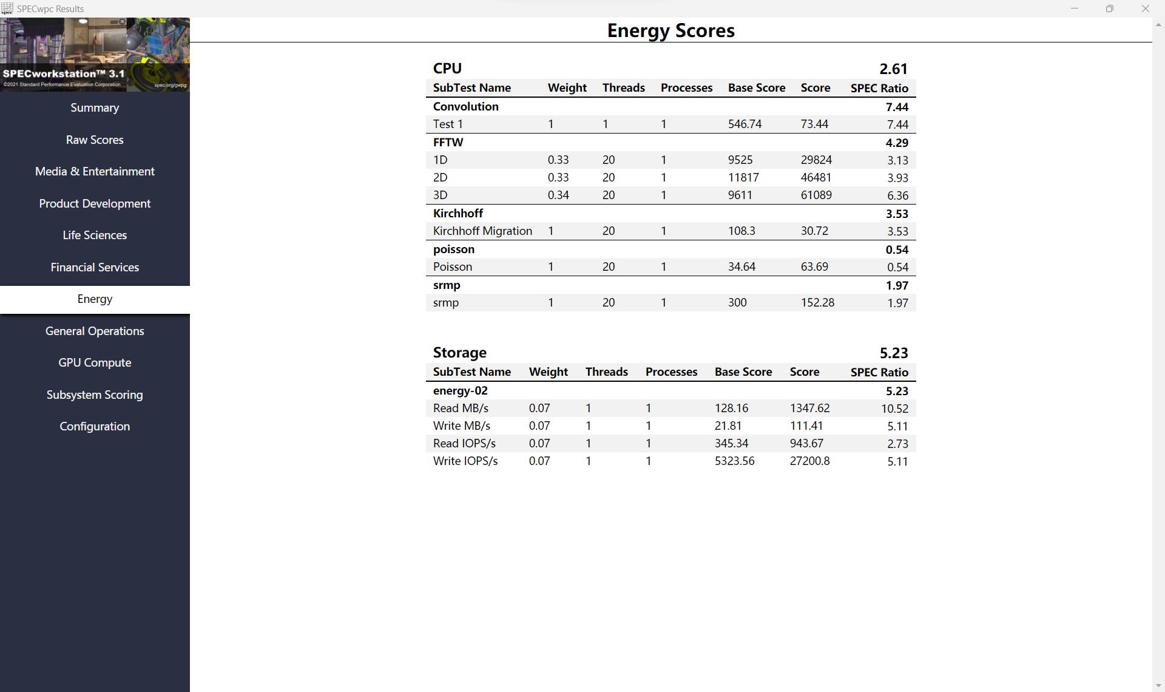The image size is (1165, 692).
Task: Click the SPECwpc Results app icon
Action: (7, 8)
